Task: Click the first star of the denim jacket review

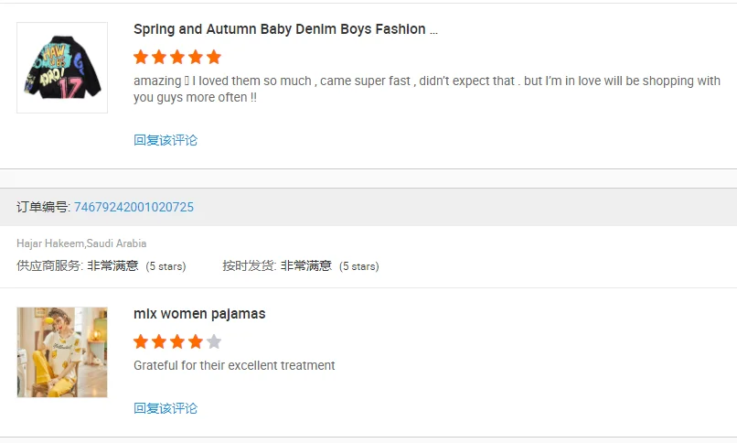Action: click(x=141, y=57)
